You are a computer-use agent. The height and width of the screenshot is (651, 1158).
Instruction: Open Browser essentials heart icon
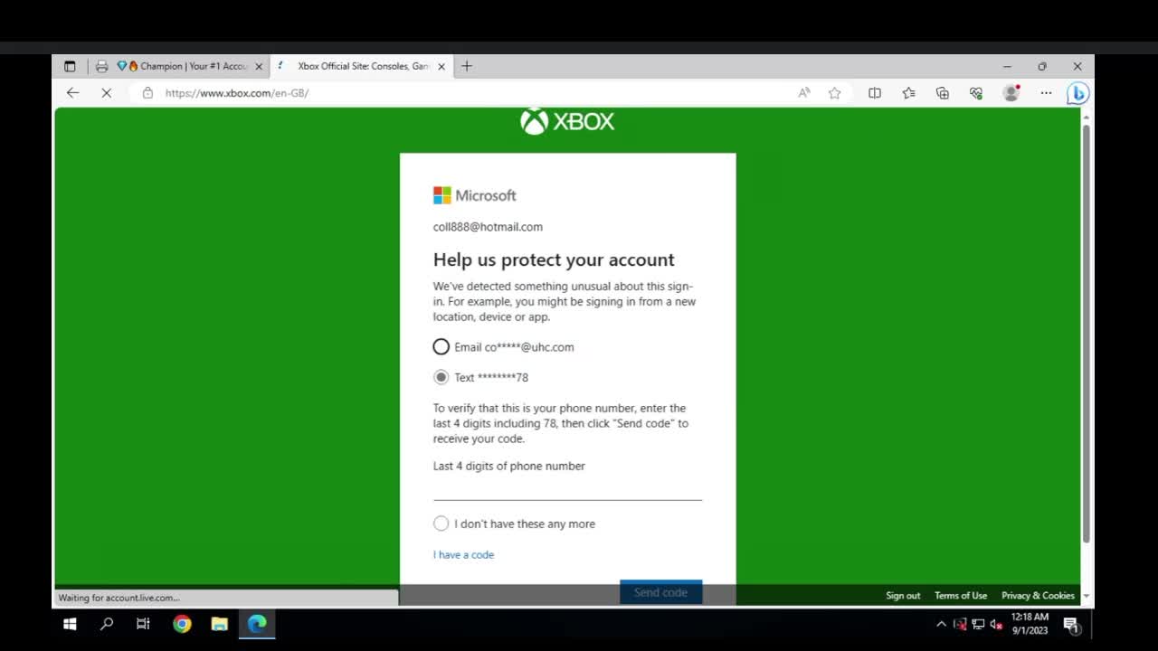(975, 93)
